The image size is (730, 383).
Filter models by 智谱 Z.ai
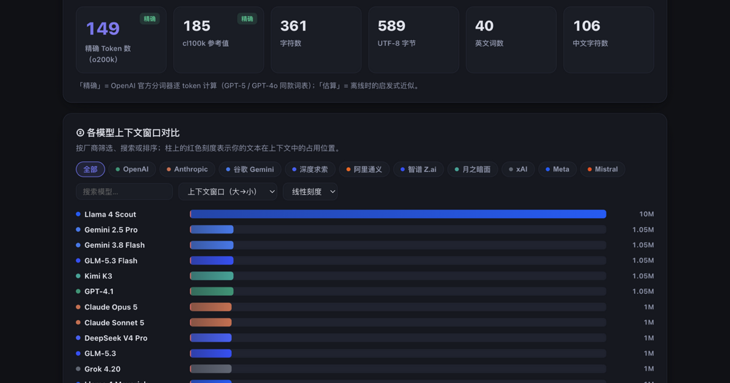tap(419, 170)
